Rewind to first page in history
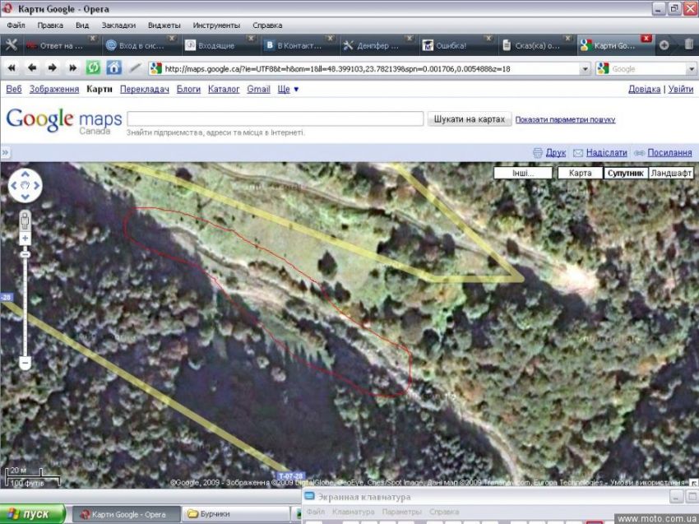 12,68
